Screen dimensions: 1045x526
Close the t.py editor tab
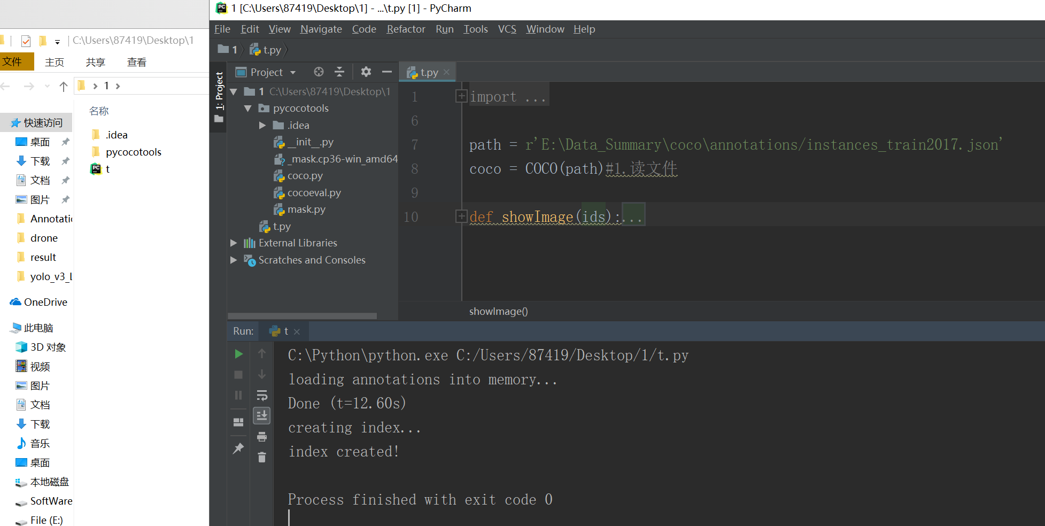point(447,72)
